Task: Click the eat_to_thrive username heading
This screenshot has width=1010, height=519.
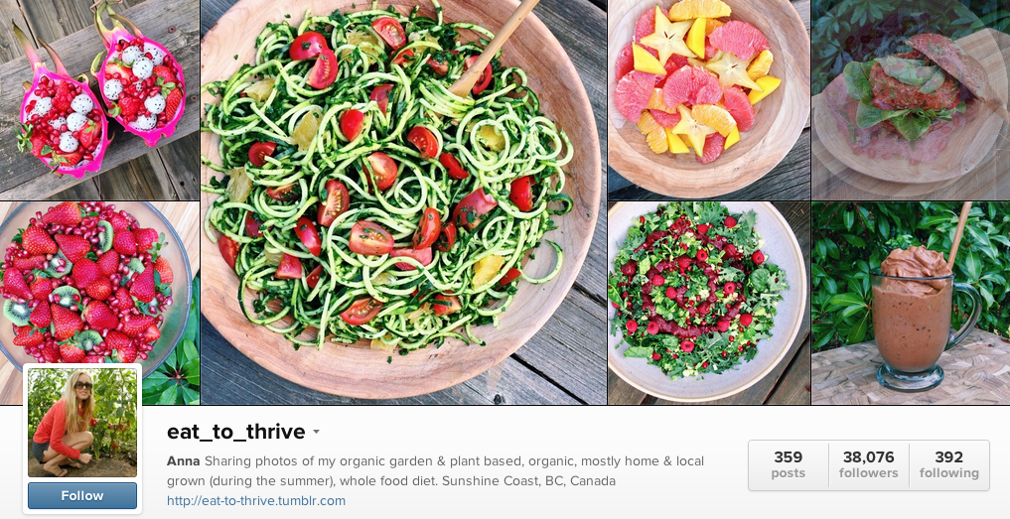Action: (235, 432)
